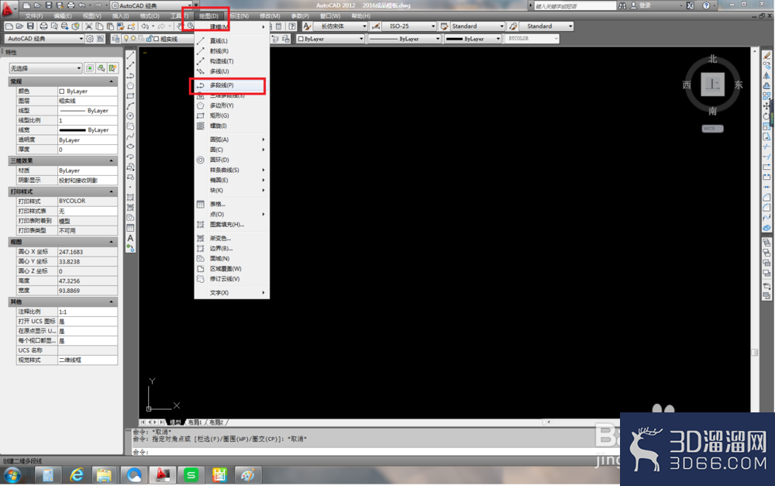The height and width of the screenshot is (486, 775).
Task: Click the WCS label under the ViewCube
Action: tap(712, 129)
